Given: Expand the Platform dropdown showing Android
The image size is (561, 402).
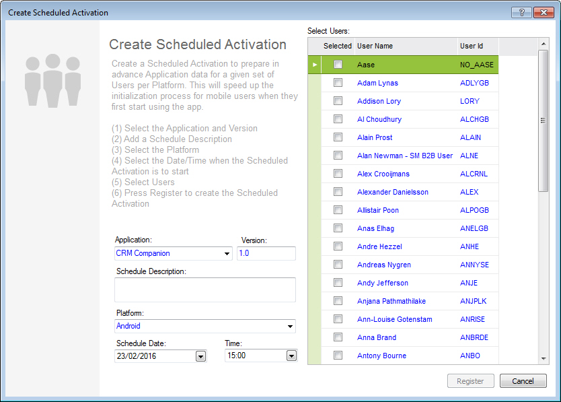Looking at the screenshot, I should 291,327.
